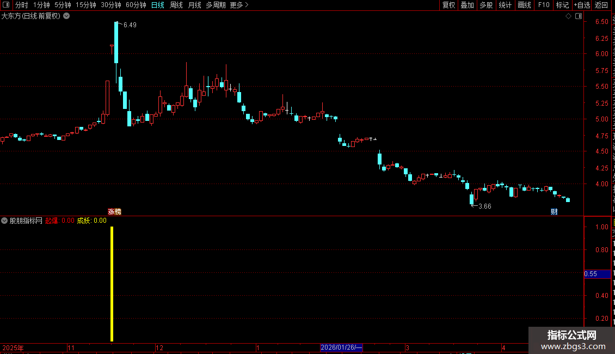Switch to 分时 intraday view
The width and height of the screenshot is (615, 354).
click(x=22, y=5)
